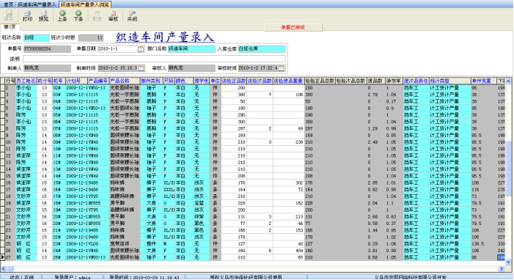514x280 pixels.
Task: Open the 预览 preview icon
Action: coord(43,15)
